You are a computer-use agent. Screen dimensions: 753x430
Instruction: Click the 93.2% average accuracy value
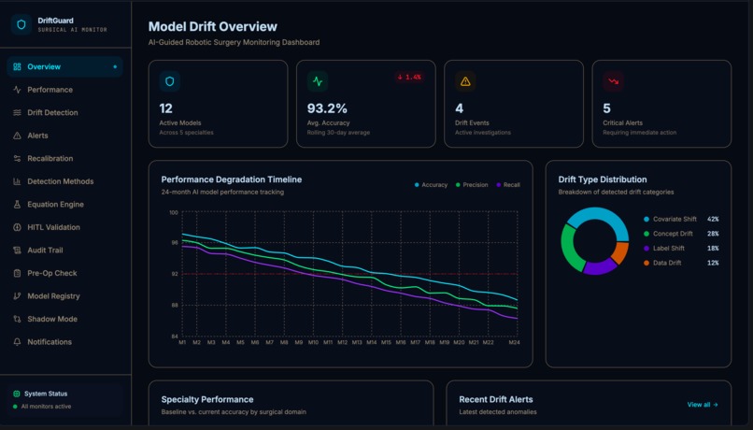pos(327,108)
